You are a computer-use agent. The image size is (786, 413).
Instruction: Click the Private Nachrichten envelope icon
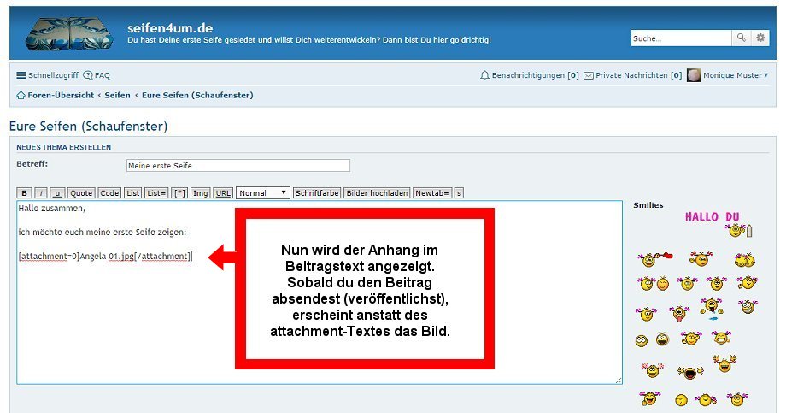[589, 75]
